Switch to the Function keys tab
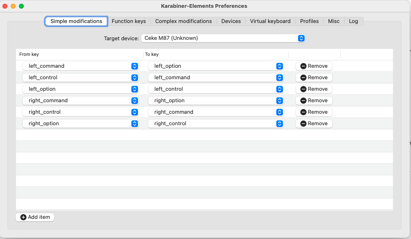 [129, 21]
